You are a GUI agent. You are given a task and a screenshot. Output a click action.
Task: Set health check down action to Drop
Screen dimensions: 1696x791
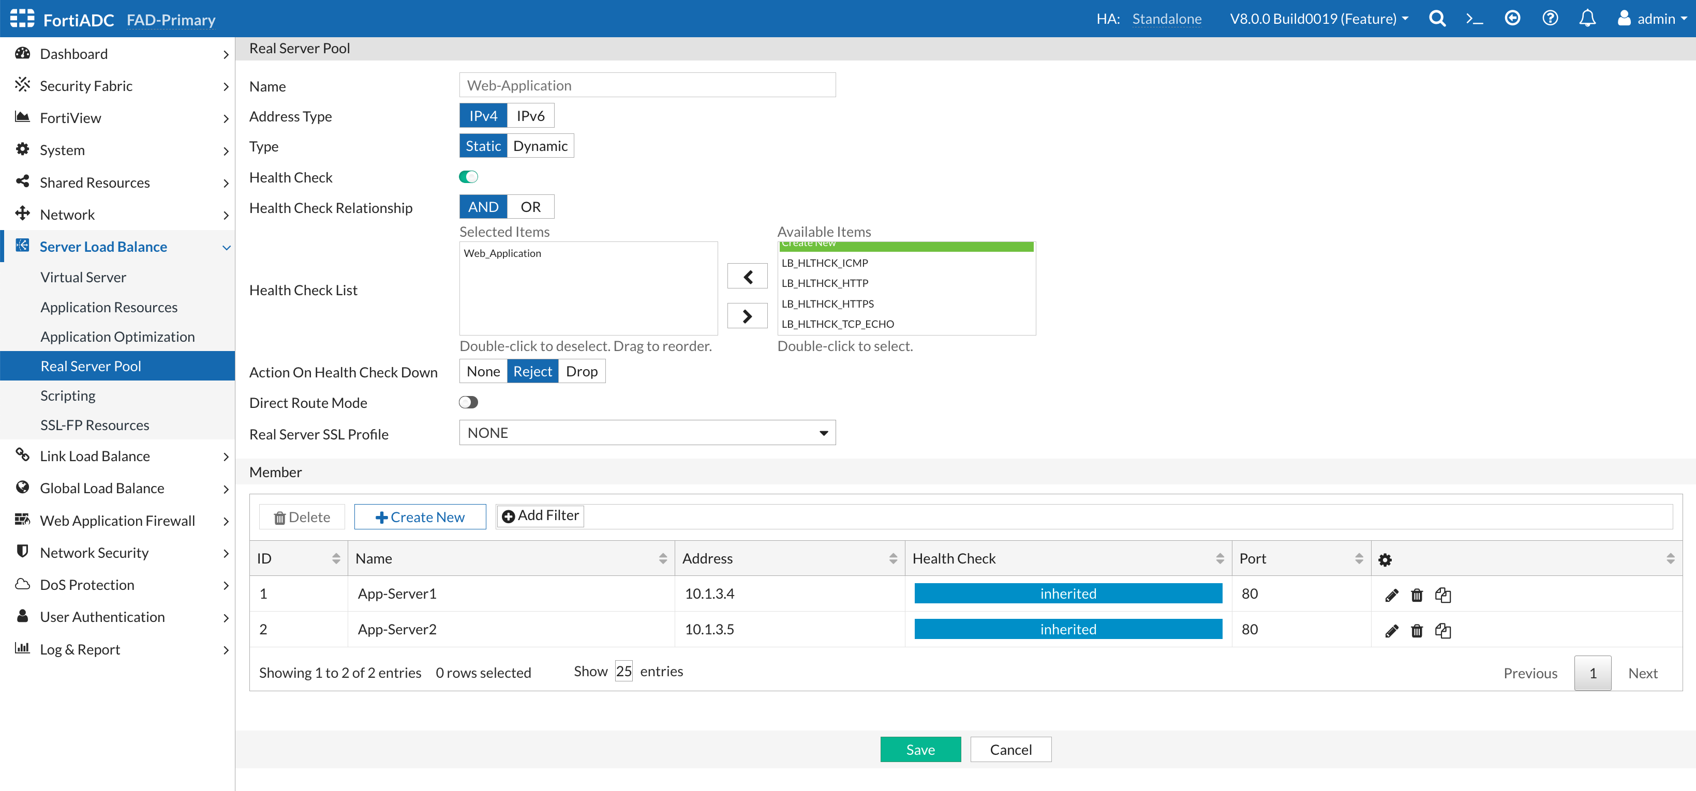tap(582, 371)
